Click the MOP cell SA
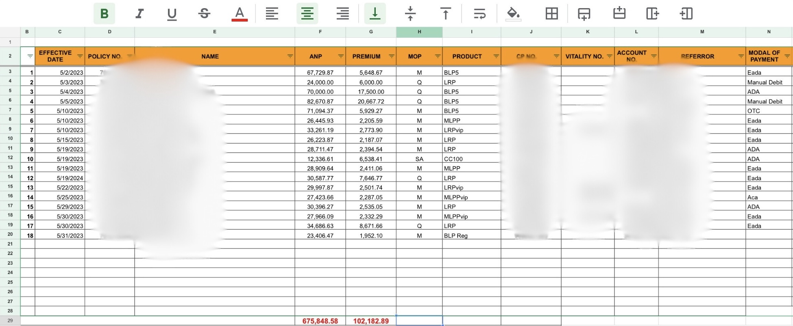The width and height of the screenshot is (793, 326). click(x=419, y=159)
